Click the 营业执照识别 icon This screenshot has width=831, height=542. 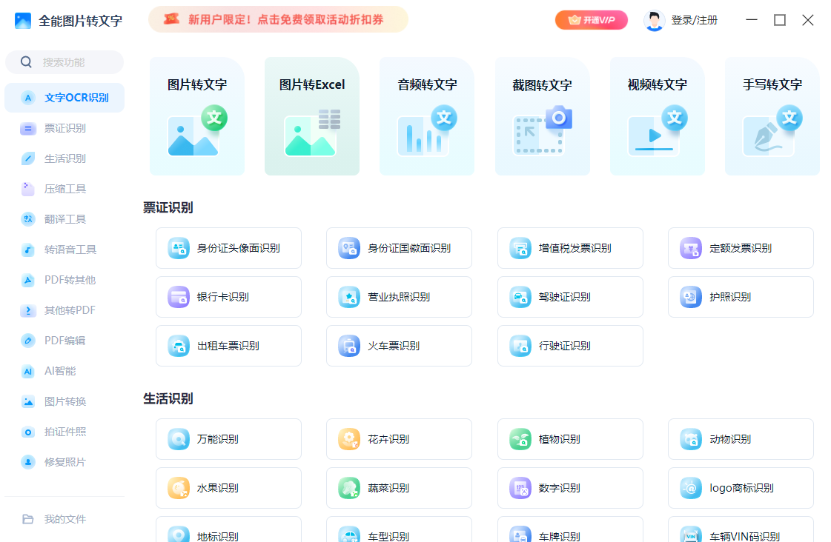(349, 297)
